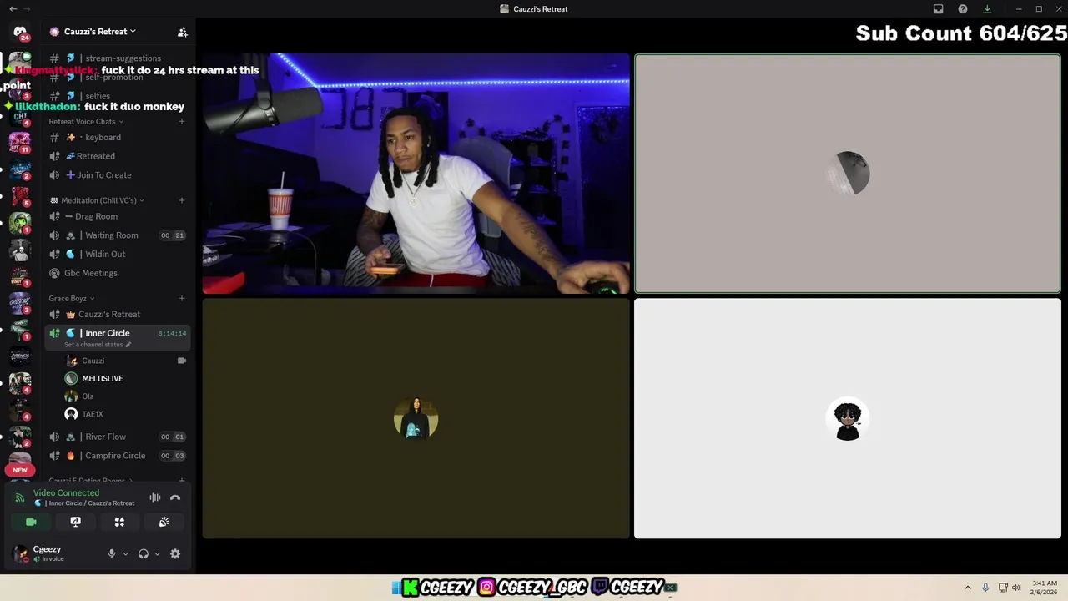The height and width of the screenshot is (601, 1068).
Task: Edit the Set a channel status text
Action: [97, 345]
